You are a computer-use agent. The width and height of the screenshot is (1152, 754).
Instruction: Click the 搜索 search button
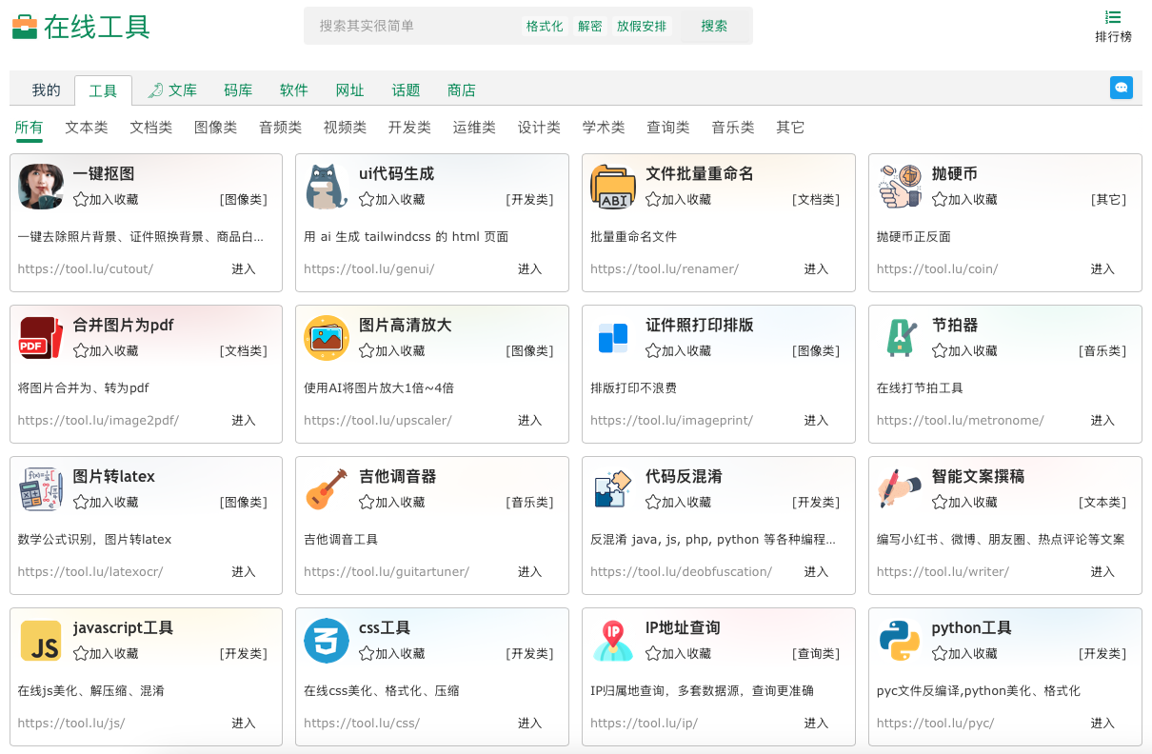[714, 27]
